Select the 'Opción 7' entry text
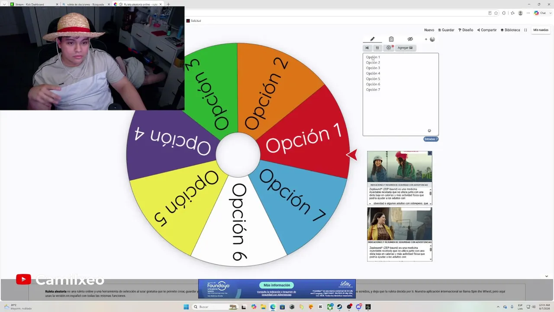Image resolution: width=554 pixels, height=312 pixels. pos(373,90)
